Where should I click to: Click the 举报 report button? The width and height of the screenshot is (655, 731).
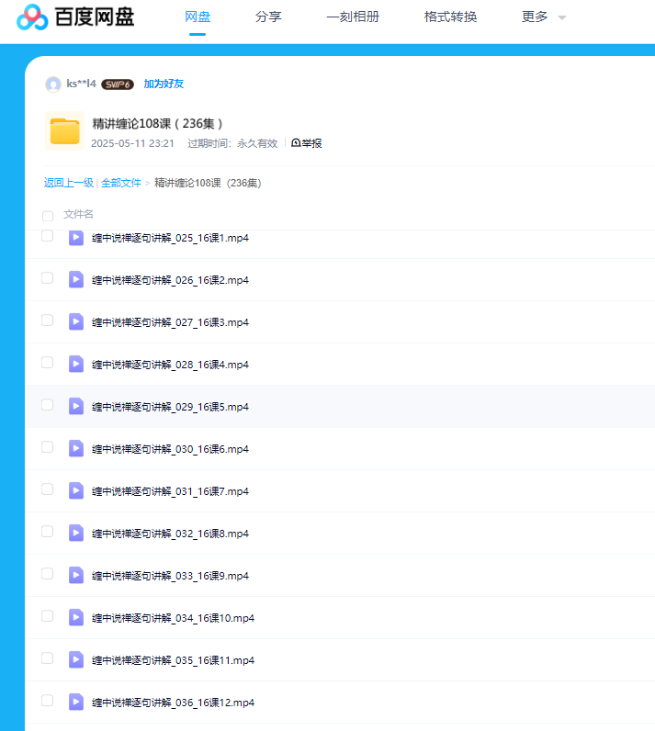click(307, 143)
